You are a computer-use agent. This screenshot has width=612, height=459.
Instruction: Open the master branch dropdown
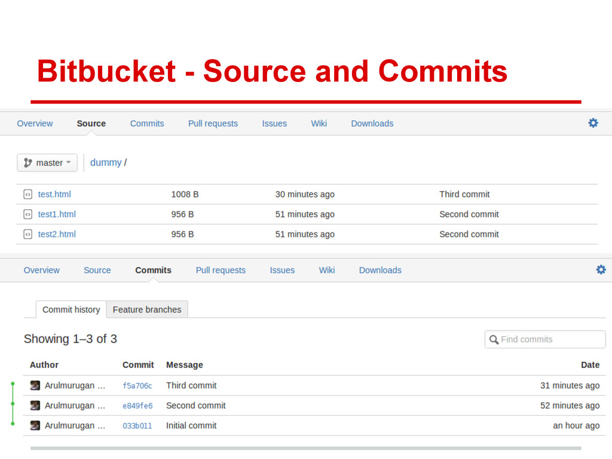click(x=47, y=163)
